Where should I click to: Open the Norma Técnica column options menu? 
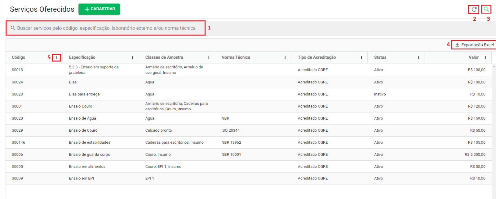point(285,57)
